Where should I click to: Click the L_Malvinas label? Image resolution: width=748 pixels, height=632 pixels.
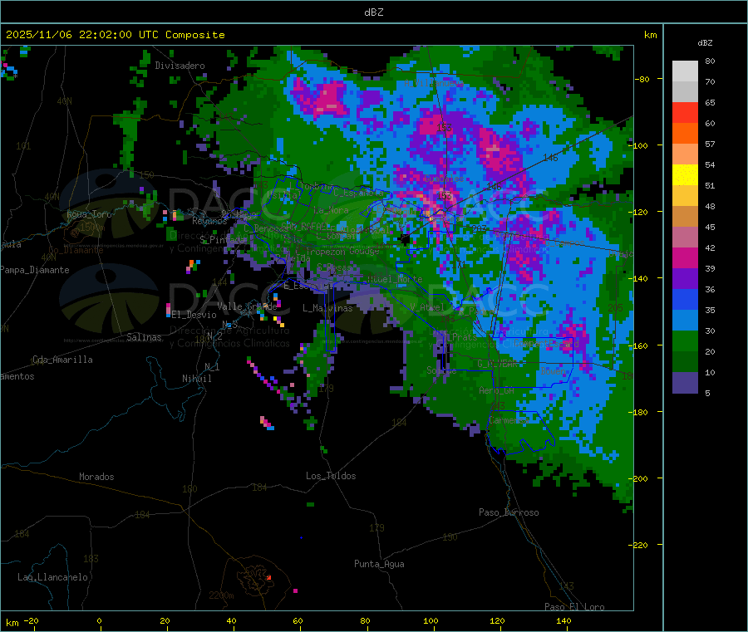click(x=327, y=308)
